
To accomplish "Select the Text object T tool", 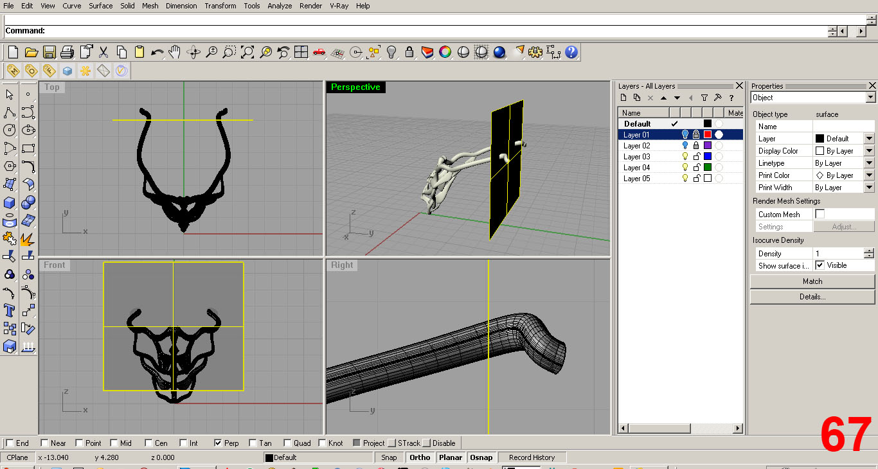I will pos(10,311).
